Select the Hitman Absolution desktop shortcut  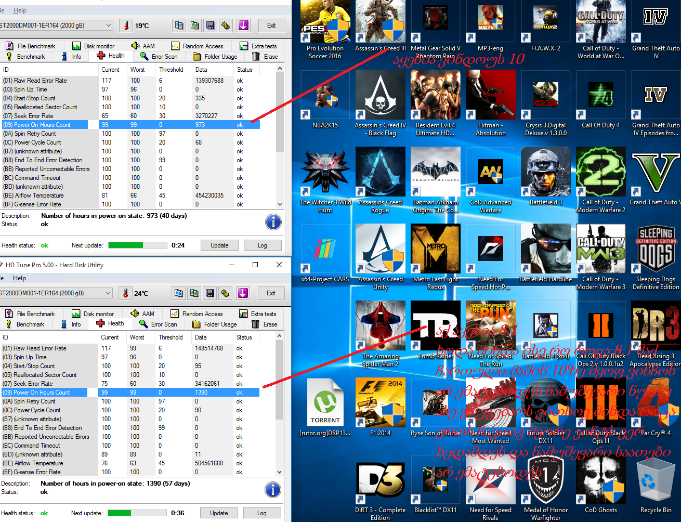coord(491,103)
